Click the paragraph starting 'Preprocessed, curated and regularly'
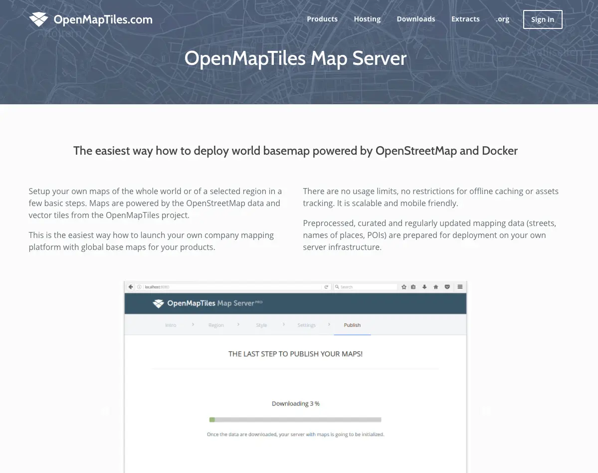Image resolution: width=598 pixels, height=473 pixels. [429, 235]
